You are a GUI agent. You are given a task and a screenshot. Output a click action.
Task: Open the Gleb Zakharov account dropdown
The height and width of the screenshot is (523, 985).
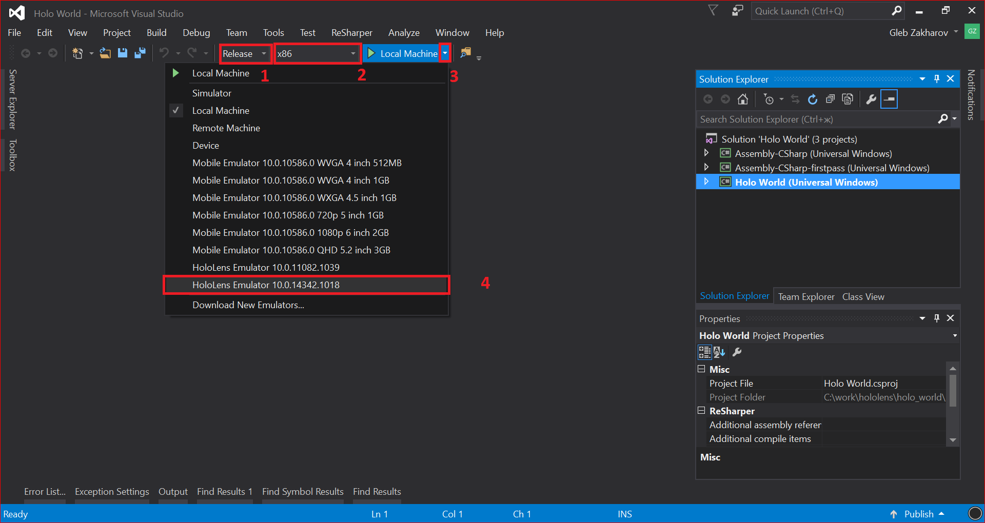956,32
